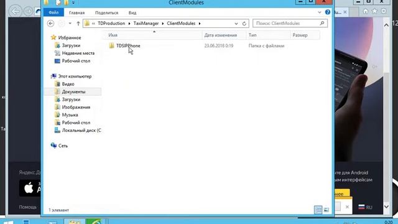398x224 pixels.
Task: Open the browser home icon
Action: coord(366,11)
